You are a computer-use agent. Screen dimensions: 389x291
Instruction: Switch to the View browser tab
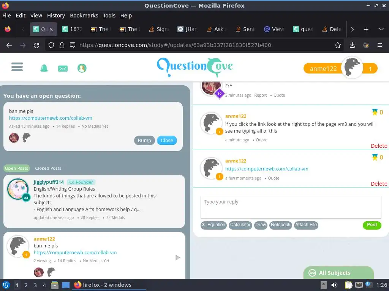coord(274,29)
